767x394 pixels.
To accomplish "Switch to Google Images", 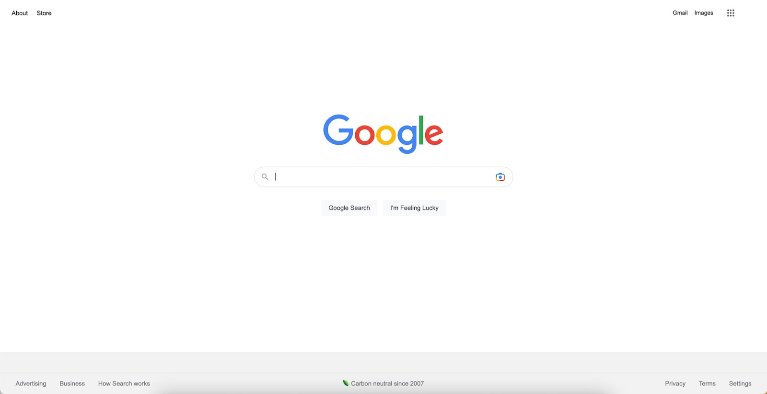I will (x=704, y=13).
